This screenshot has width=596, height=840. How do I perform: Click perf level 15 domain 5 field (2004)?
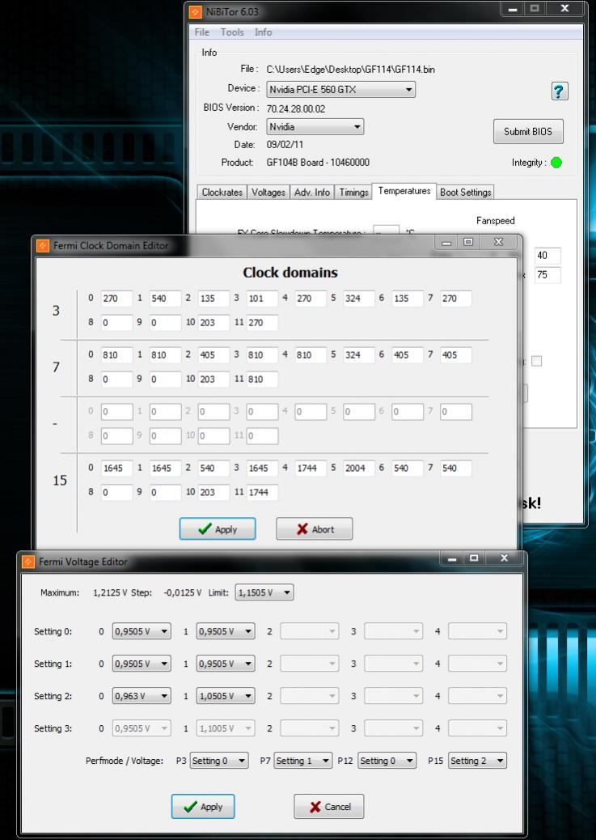coord(359,469)
